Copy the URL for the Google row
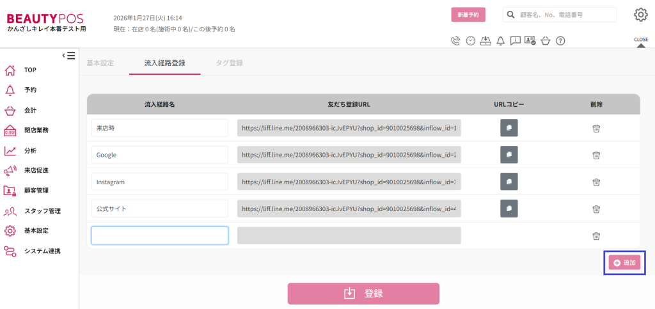655x309 pixels. [x=509, y=155]
